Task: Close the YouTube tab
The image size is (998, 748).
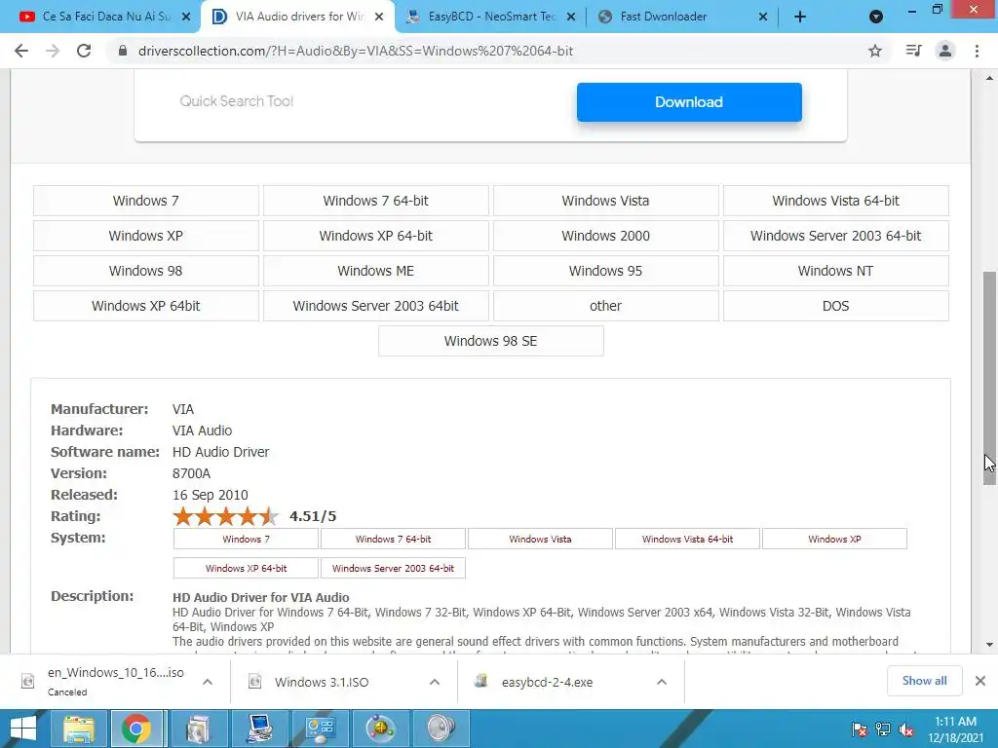Action: (x=186, y=18)
